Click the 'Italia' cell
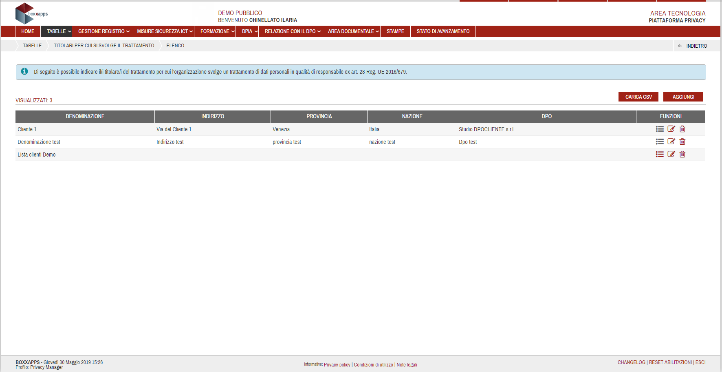722x373 pixels. coord(412,129)
